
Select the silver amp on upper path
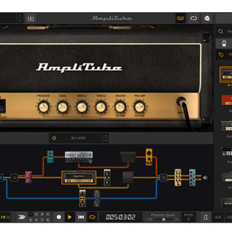pyautogui.click(x=79, y=157)
